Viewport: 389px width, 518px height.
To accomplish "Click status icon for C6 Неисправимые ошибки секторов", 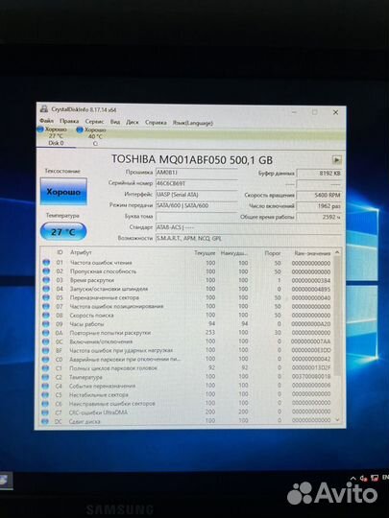I will (45, 403).
